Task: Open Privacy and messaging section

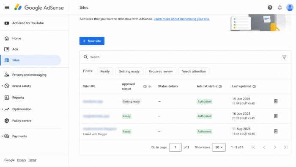Action: 29,75
